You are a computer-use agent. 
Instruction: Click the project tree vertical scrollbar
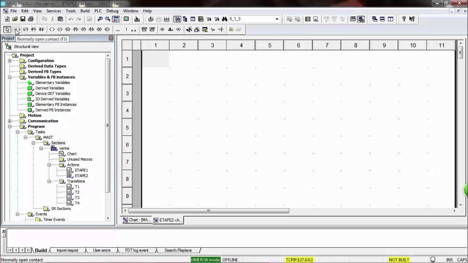tap(107, 125)
